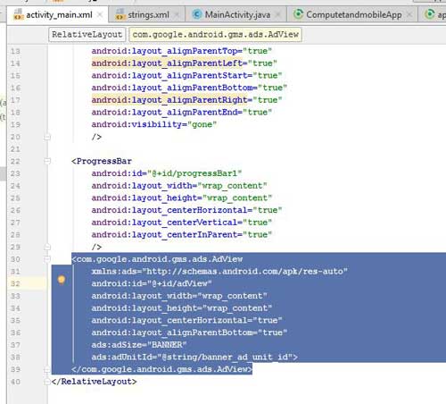Click the class icon on MainActivity.java tab

click(x=196, y=14)
